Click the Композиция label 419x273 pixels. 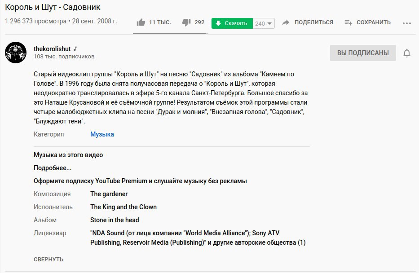point(52,194)
